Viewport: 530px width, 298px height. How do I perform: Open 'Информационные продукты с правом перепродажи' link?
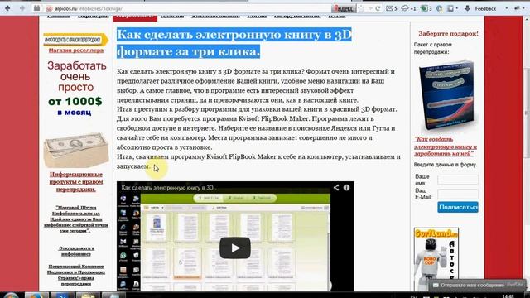click(x=76, y=182)
